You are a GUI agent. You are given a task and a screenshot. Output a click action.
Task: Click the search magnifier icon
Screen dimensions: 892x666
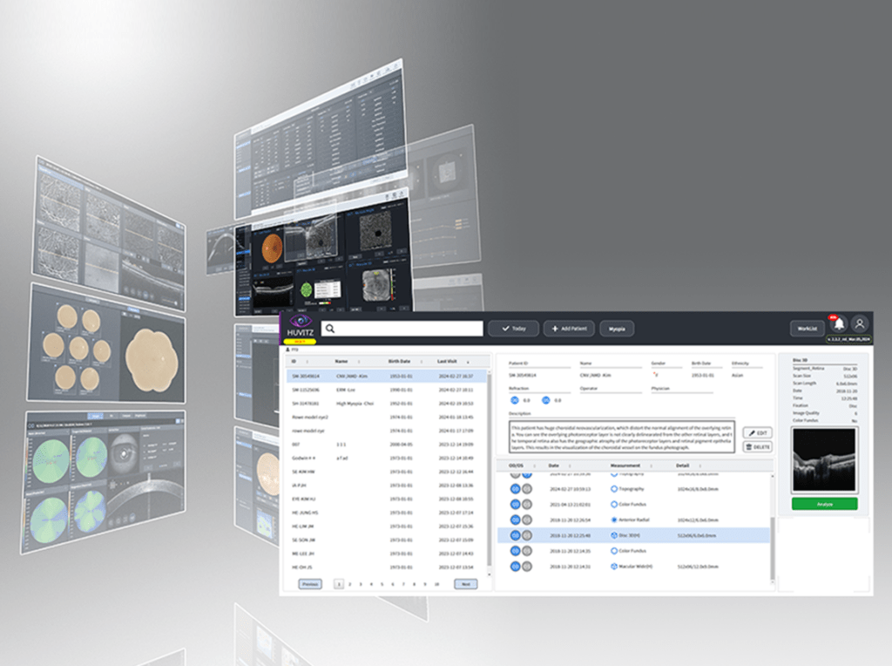[329, 328]
